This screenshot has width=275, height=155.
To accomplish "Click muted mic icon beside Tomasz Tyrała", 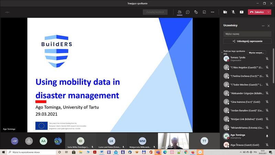I will pos(267,59).
